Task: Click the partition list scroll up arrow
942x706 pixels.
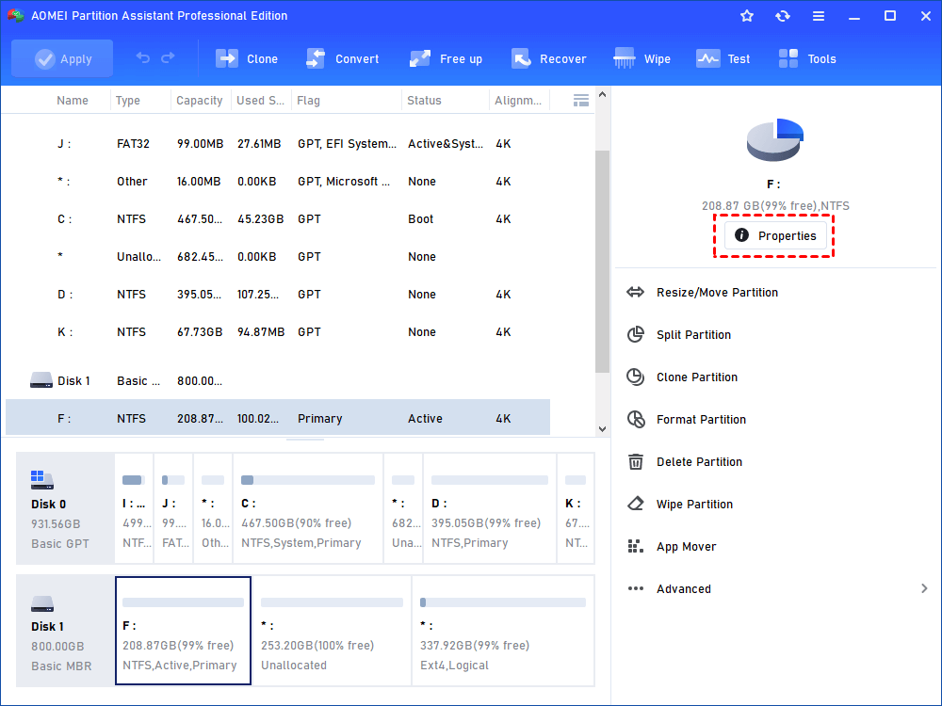Action: [603, 95]
